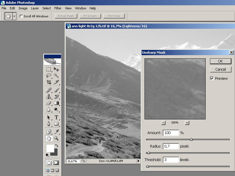Viewport: 235px width, 176px height.
Task: Expand the status bar info arrow
Action: [x=138, y=161]
